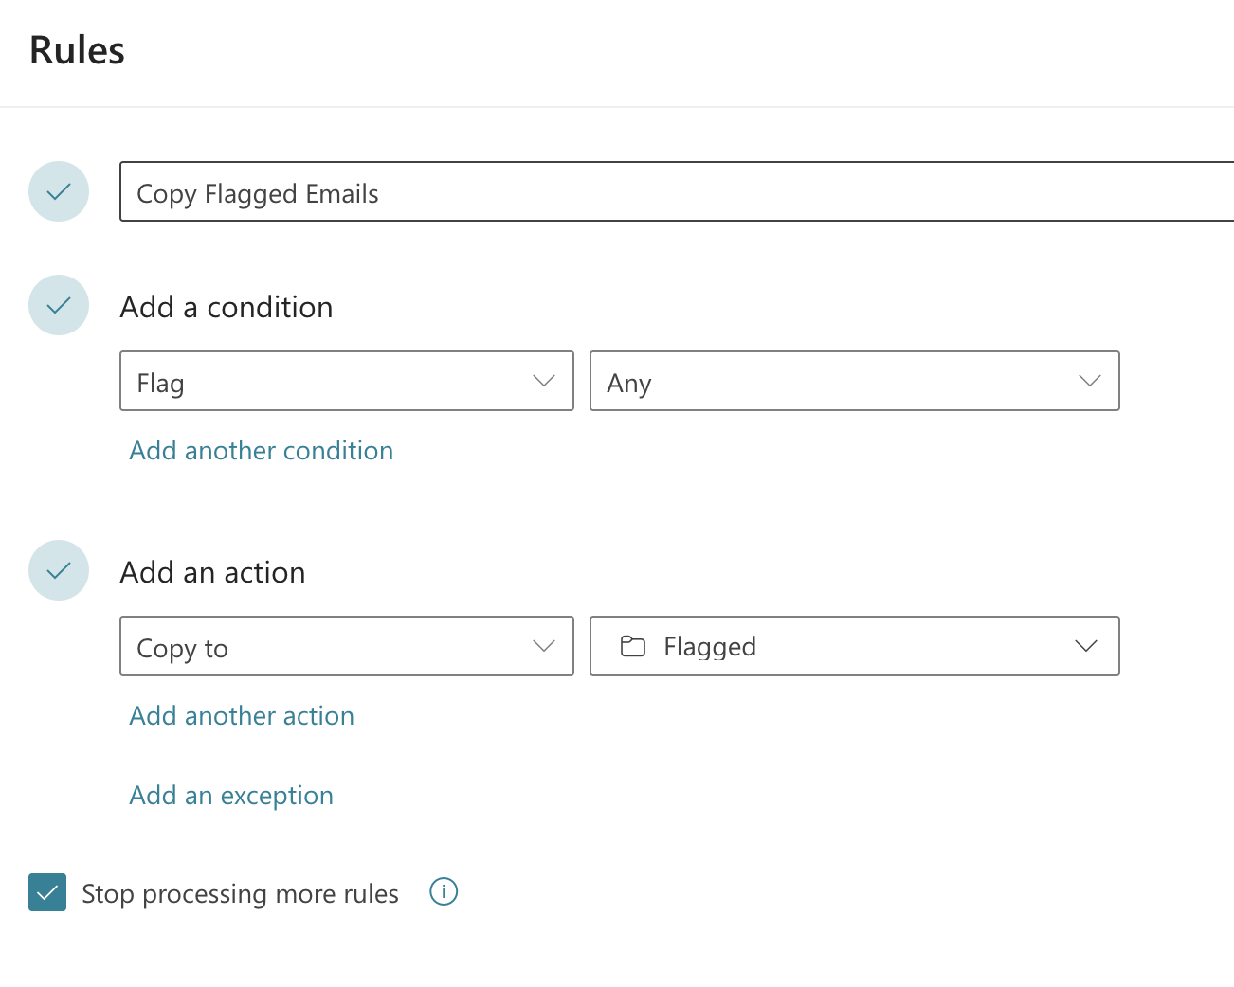The image size is (1234, 987).
Task: Open the Flagged folder dropdown
Action: tap(855, 646)
